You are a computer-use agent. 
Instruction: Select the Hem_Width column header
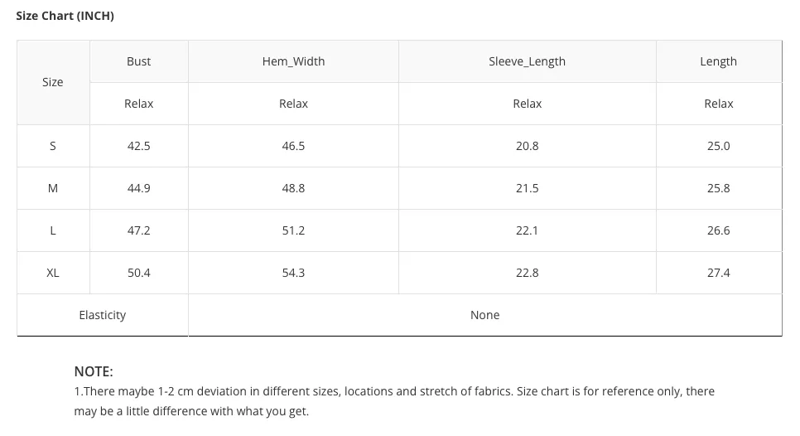click(293, 61)
